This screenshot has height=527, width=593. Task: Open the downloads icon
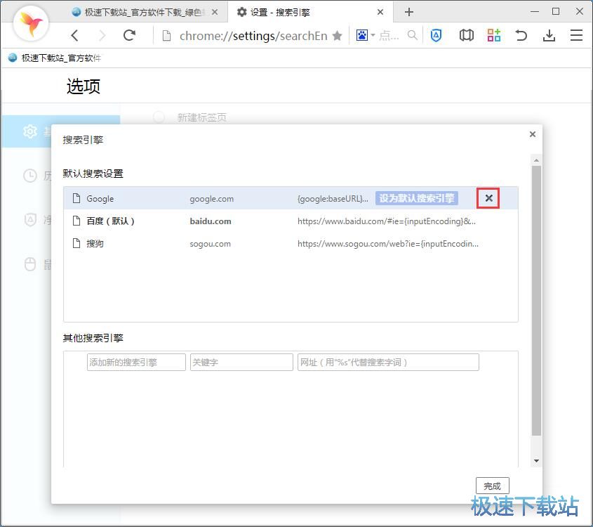(x=549, y=36)
